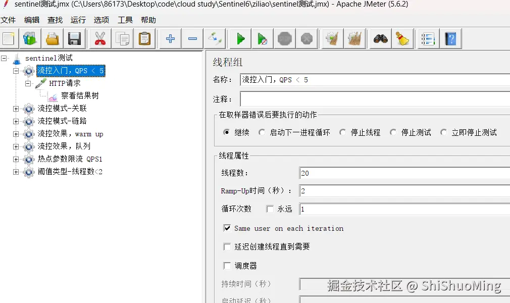The image size is (510, 303).
Task: Click the HTTP请求 pipette icon
Action: (x=41, y=83)
